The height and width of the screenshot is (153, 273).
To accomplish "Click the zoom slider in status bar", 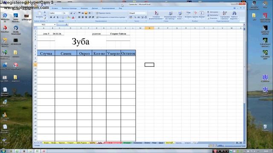I will pyautogui.click(x=233, y=145).
